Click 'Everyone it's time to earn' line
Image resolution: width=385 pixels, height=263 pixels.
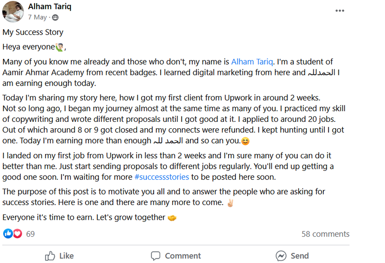tap(83, 217)
